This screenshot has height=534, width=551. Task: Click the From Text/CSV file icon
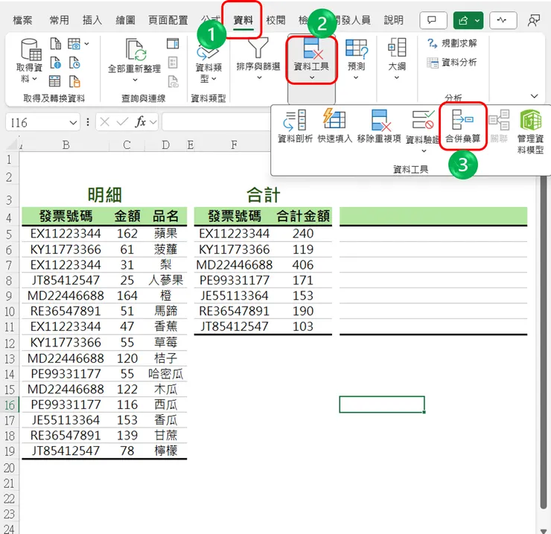coord(56,44)
